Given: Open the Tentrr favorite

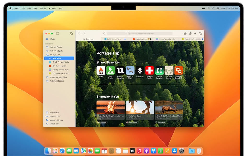Looking at the screenshot, I should click(101, 71).
